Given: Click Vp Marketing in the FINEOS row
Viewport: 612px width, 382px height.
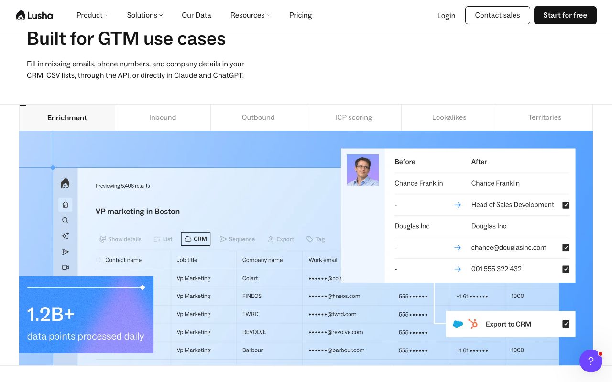Looking at the screenshot, I should (x=194, y=296).
